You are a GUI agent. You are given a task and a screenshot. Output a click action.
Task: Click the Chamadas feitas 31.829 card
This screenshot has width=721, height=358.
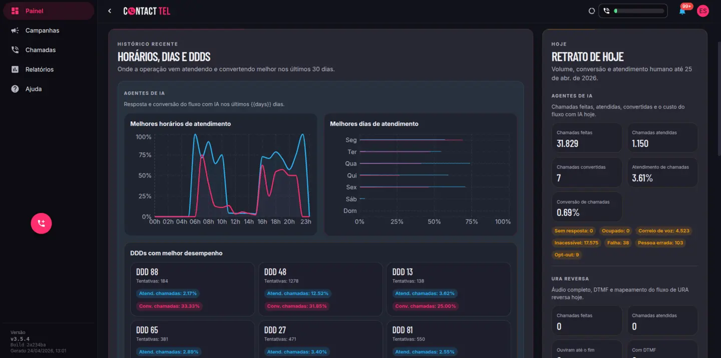click(x=586, y=138)
